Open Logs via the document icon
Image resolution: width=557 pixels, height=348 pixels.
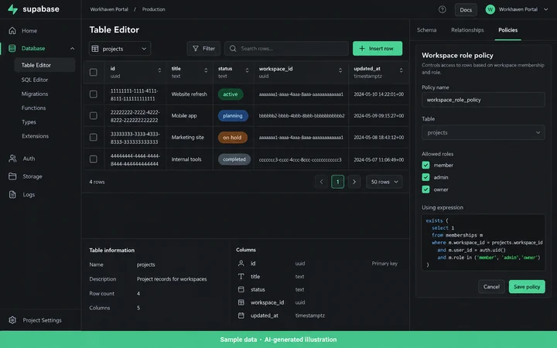[12, 194]
